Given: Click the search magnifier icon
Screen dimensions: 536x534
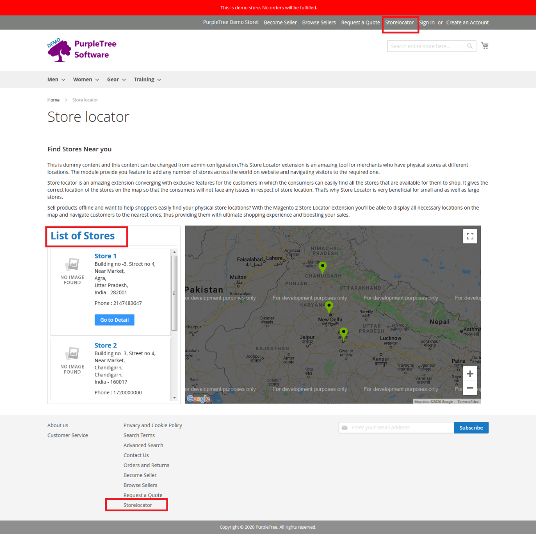Looking at the screenshot, I should 470,46.
